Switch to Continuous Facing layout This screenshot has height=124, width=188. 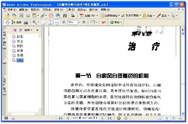click(174, 118)
